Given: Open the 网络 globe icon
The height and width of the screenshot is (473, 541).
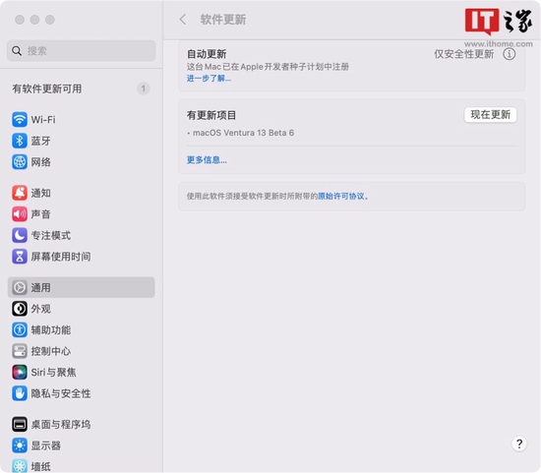Looking at the screenshot, I should tap(20, 162).
